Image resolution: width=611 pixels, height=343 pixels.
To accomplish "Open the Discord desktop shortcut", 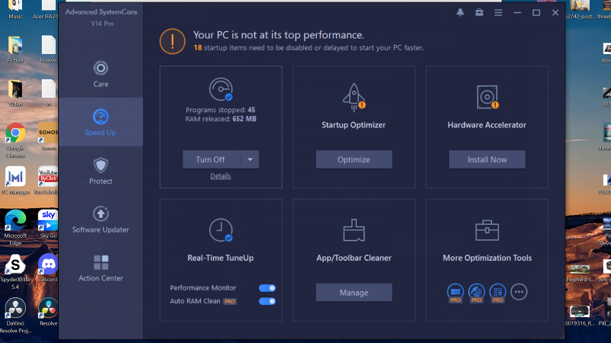I will (48, 268).
